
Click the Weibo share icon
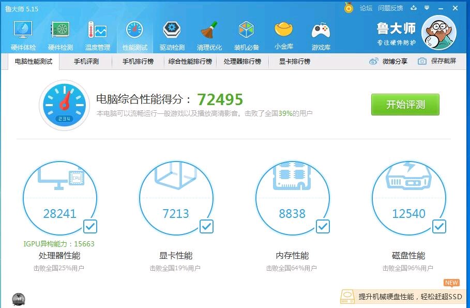(x=373, y=61)
